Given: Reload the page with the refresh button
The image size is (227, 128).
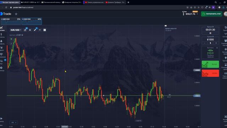Looking at the screenshot, I should click(6, 7).
